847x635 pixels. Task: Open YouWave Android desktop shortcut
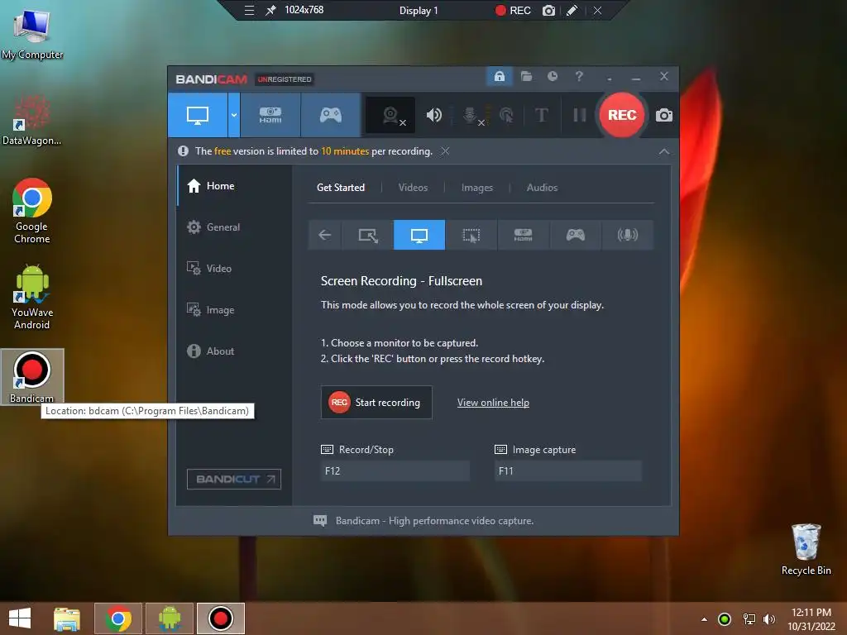32,297
